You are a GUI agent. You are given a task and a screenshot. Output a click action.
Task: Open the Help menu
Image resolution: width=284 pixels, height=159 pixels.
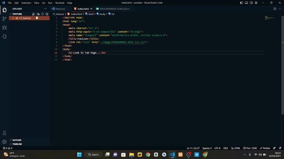point(69,3)
